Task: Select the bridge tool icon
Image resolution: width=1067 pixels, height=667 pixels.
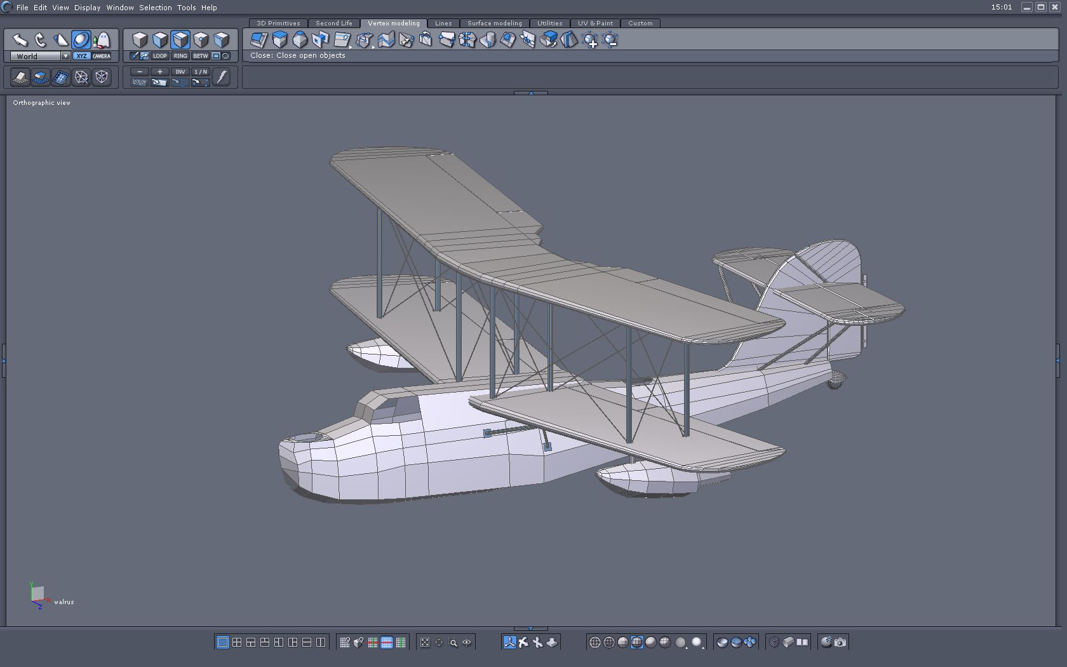Action: tap(446, 40)
